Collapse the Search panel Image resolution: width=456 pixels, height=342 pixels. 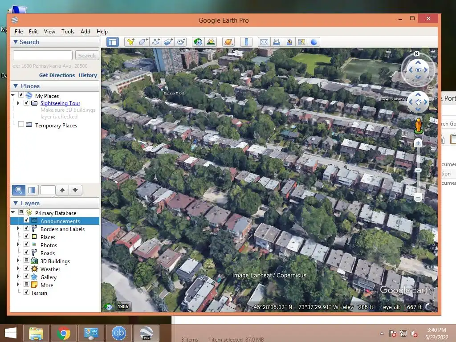point(16,42)
